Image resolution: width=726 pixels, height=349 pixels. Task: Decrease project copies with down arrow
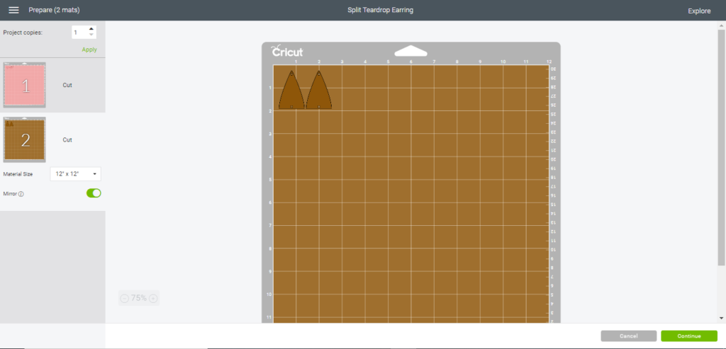[91, 35]
